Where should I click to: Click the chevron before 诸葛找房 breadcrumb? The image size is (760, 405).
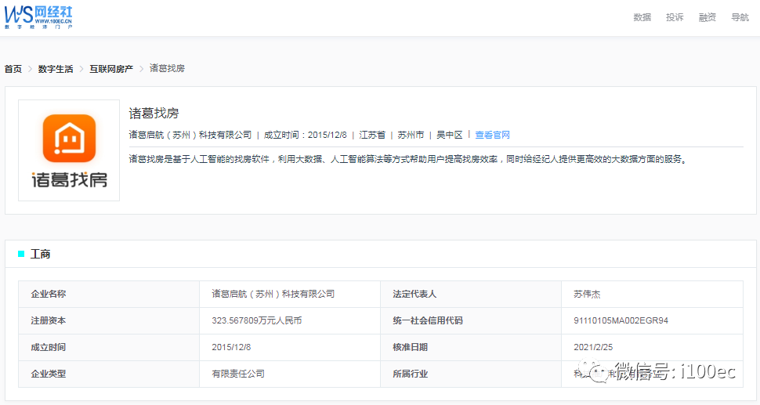pyautogui.click(x=142, y=69)
